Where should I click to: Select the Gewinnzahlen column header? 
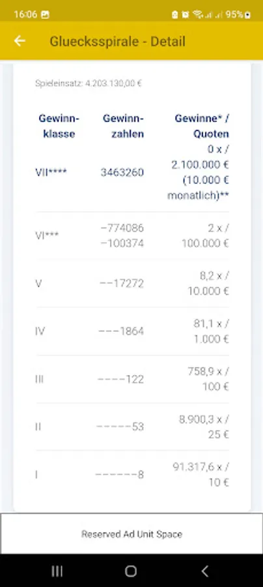[123, 126]
